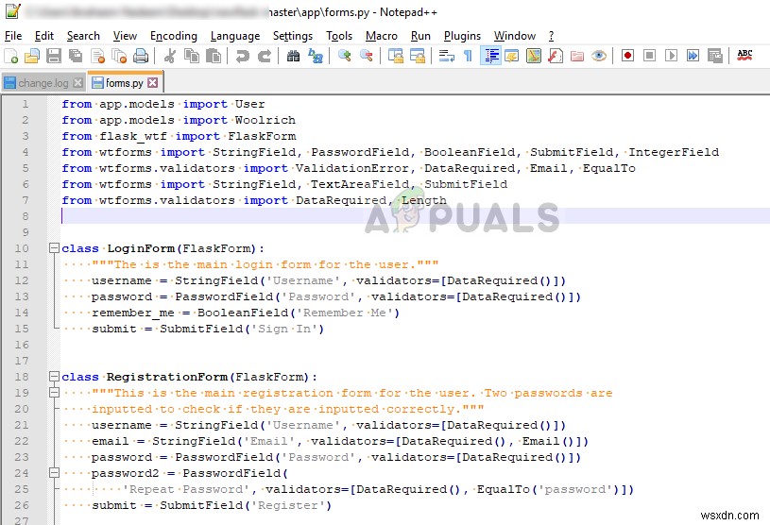
Task: Stop macro recording with square icon
Action: click(x=649, y=56)
